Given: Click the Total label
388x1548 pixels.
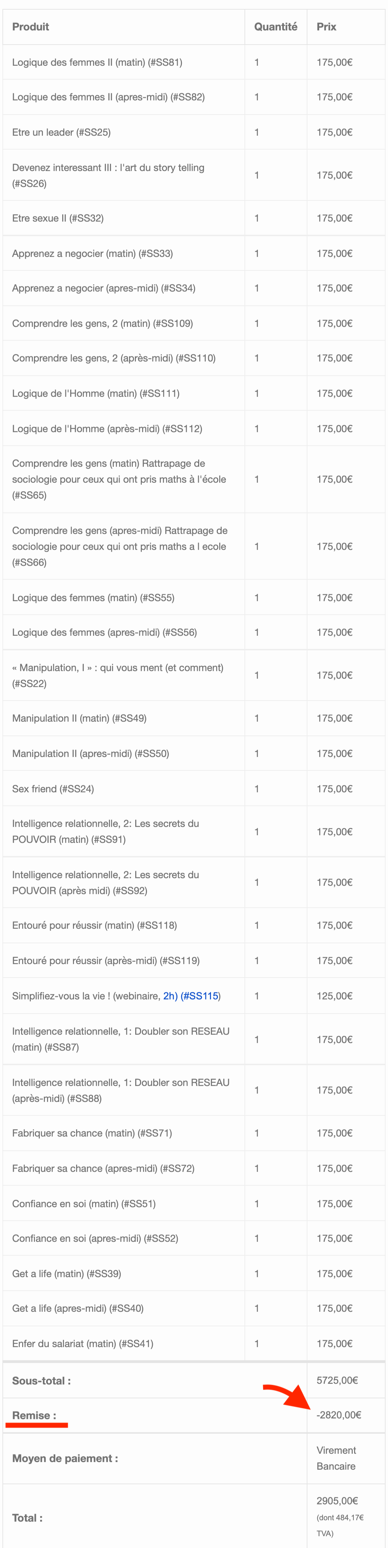Looking at the screenshot, I should (27, 1518).
